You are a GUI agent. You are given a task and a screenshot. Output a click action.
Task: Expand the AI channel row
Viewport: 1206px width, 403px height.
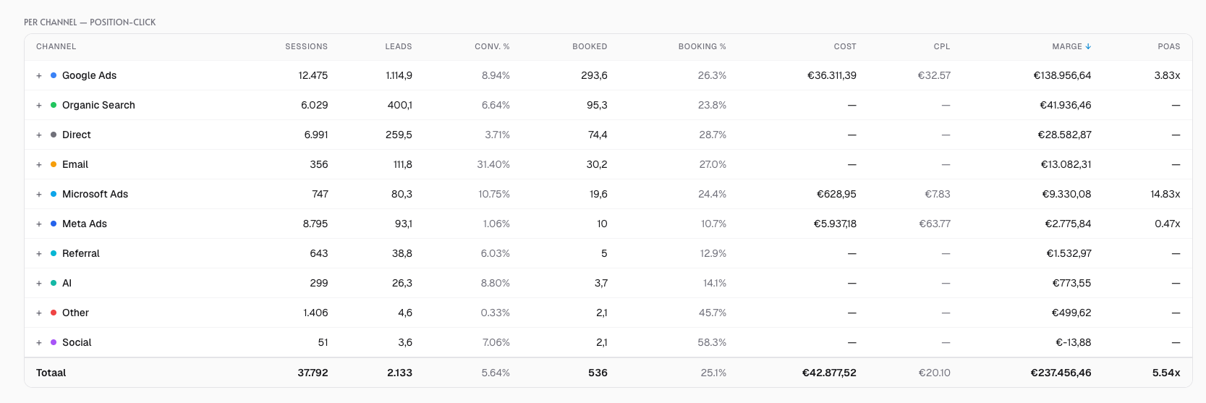pyautogui.click(x=39, y=284)
